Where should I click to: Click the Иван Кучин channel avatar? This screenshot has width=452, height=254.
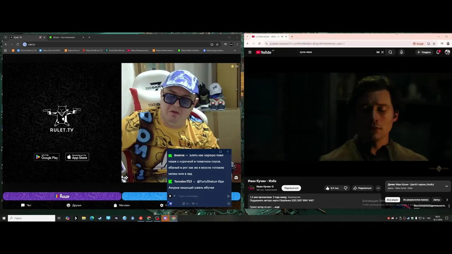tap(251, 188)
